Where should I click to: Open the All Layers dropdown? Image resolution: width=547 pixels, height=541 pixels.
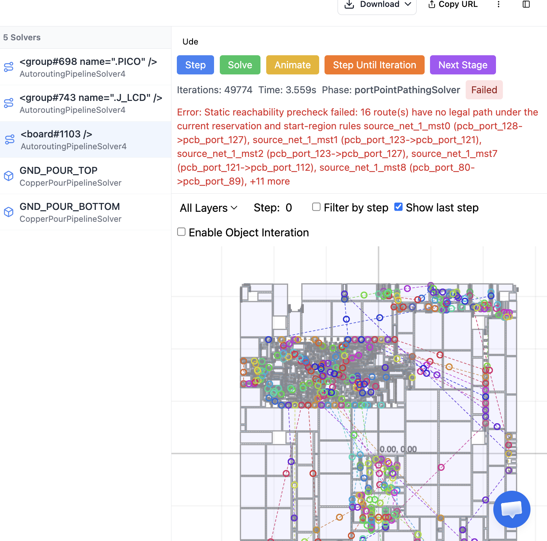tap(209, 208)
